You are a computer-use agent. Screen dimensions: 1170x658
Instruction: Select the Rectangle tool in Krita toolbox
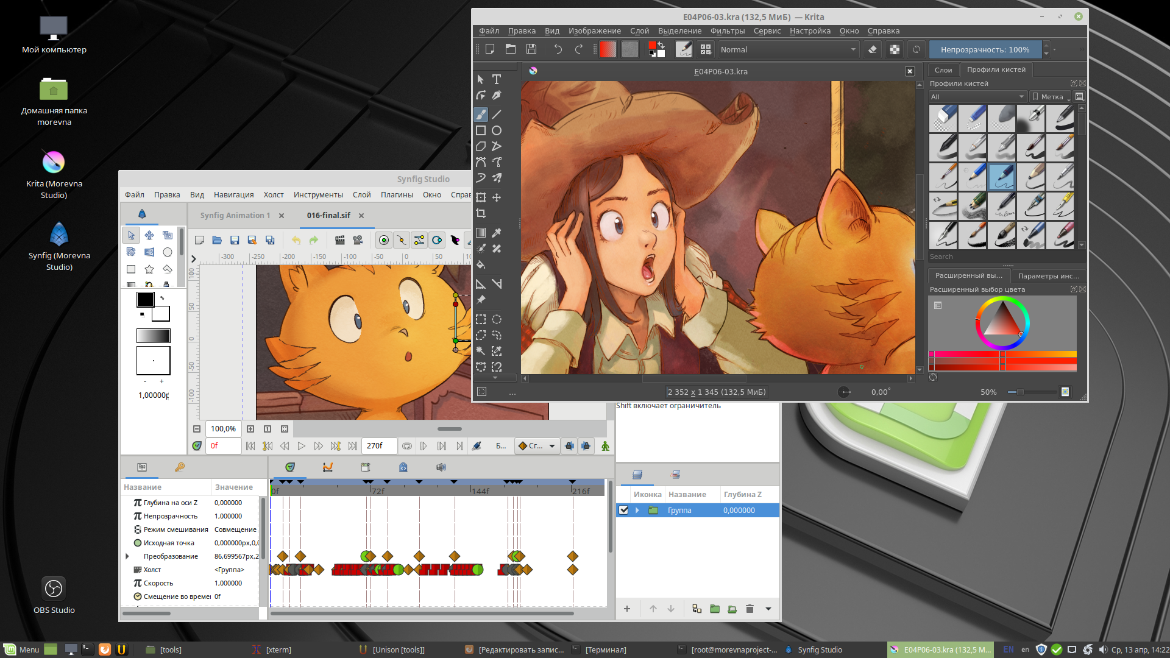[x=481, y=130]
